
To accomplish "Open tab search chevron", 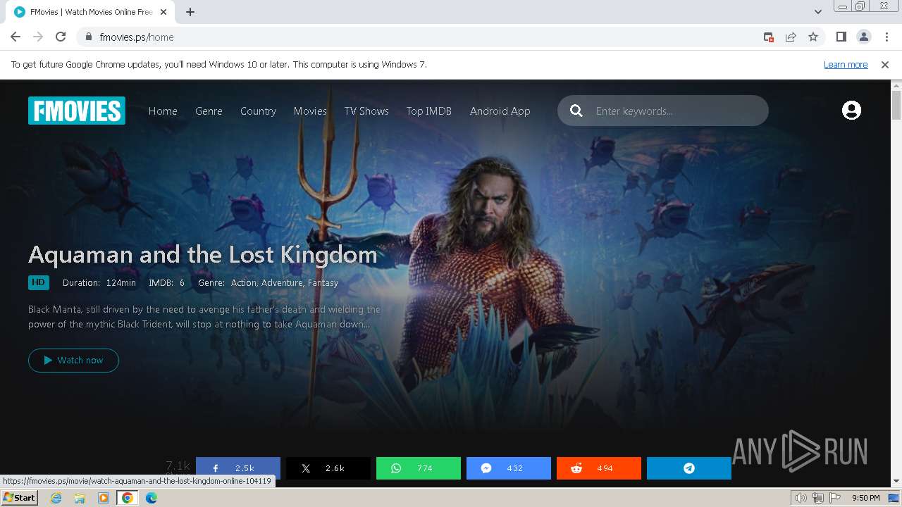I will pyautogui.click(x=818, y=12).
